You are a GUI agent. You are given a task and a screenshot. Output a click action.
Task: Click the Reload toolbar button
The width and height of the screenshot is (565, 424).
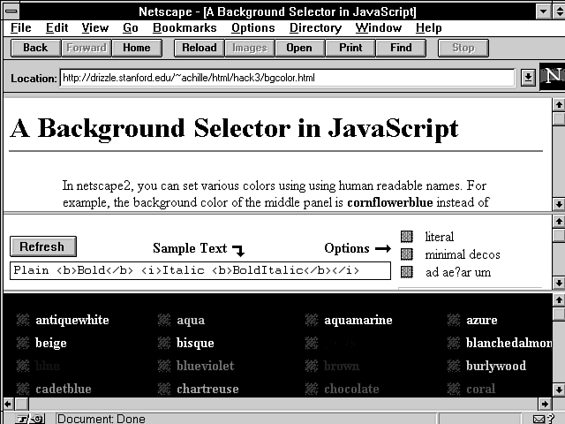coord(200,48)
